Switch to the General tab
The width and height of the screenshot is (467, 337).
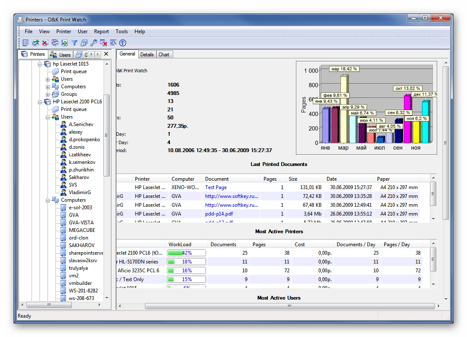coord(127,54)
